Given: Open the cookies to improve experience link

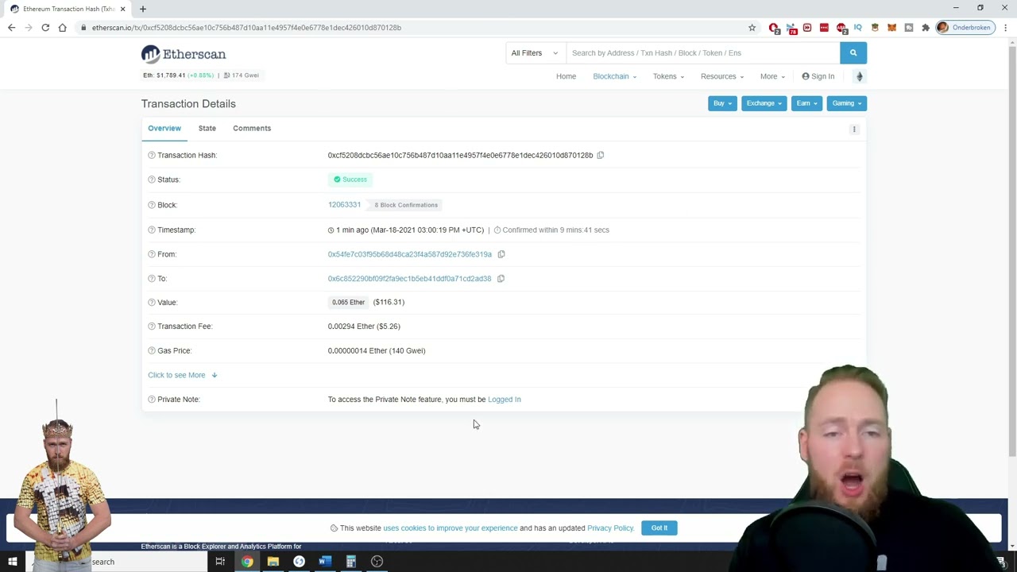Looking at the screenshot, I should pyautogui.click(x=450, y=528).
